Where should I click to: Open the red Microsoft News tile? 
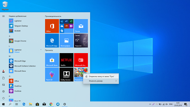[x=81, y=60]
